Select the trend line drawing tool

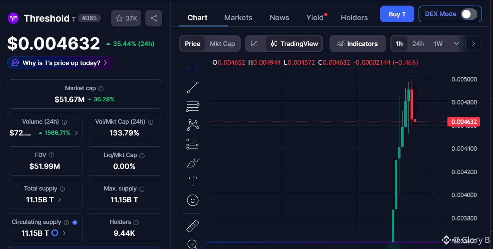coord(193,87)
